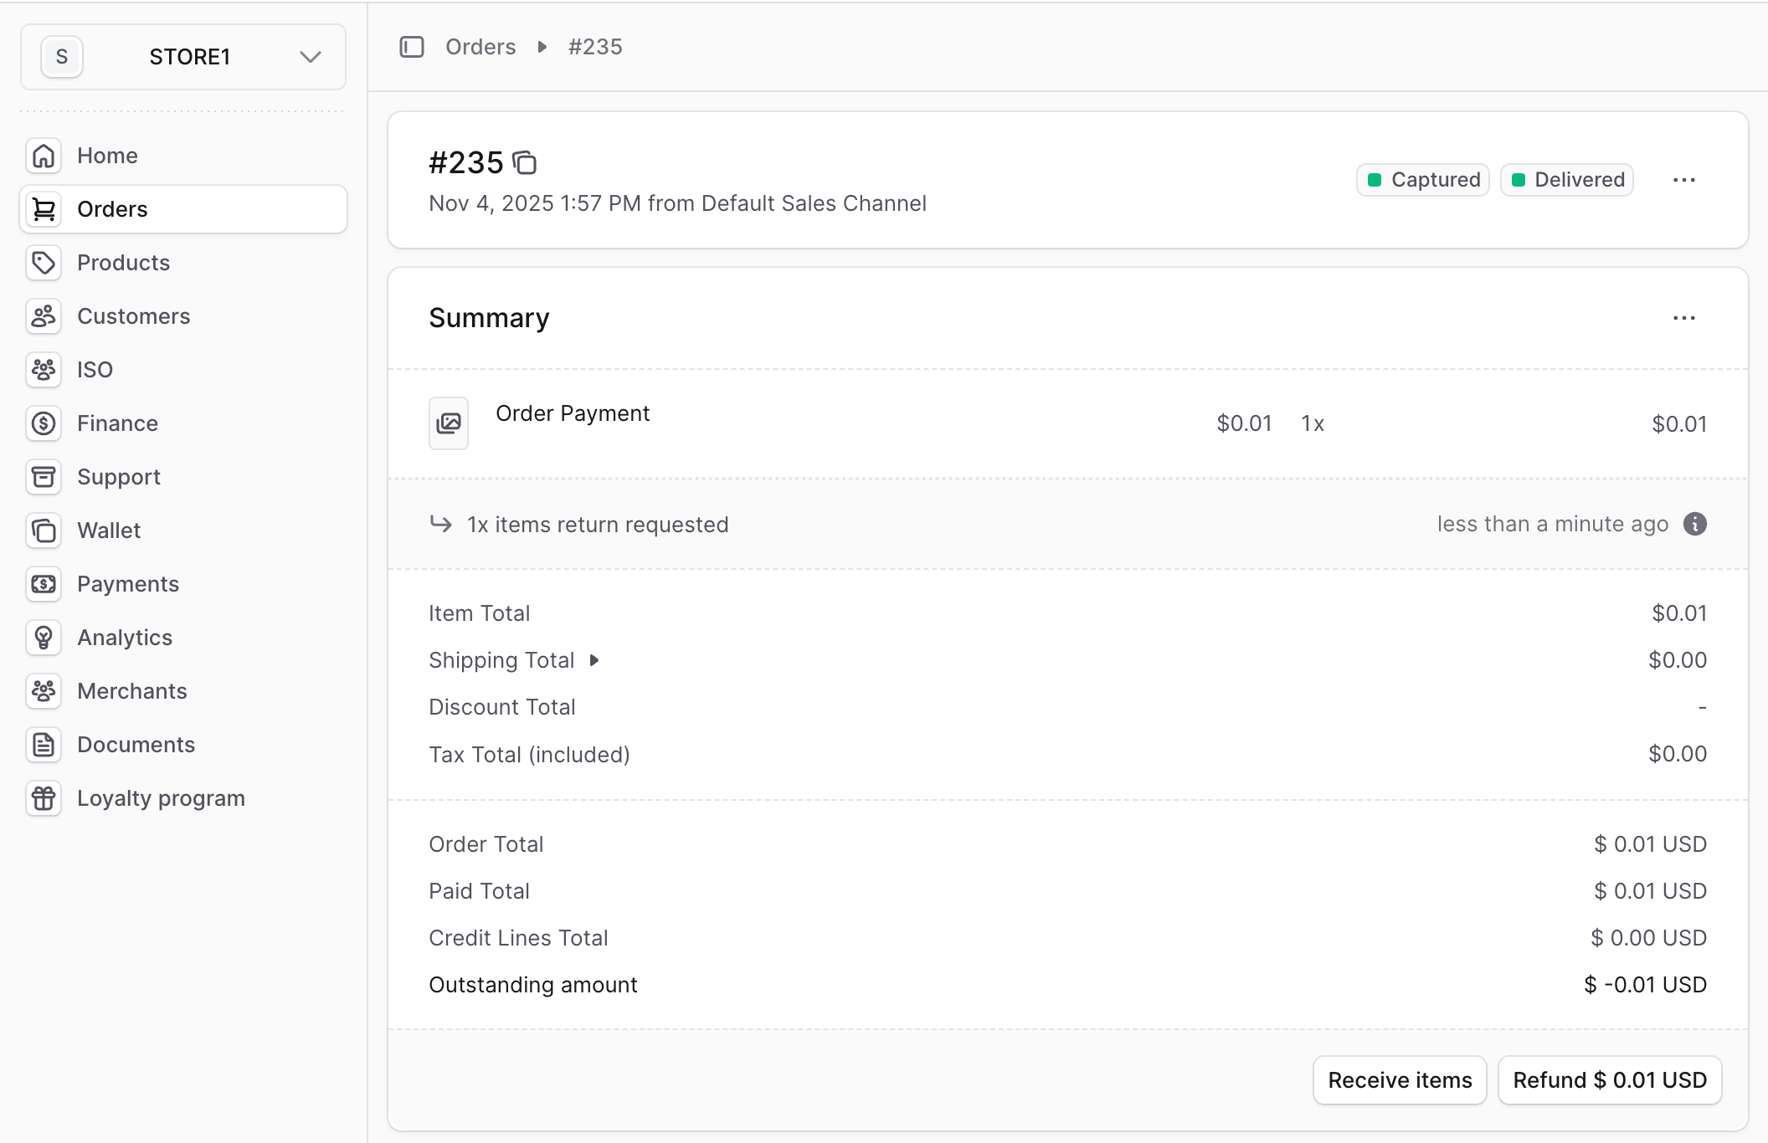
Task: Select the Payments icon in the sidebar
Action: pyautogui.click(x=44, y=584)
